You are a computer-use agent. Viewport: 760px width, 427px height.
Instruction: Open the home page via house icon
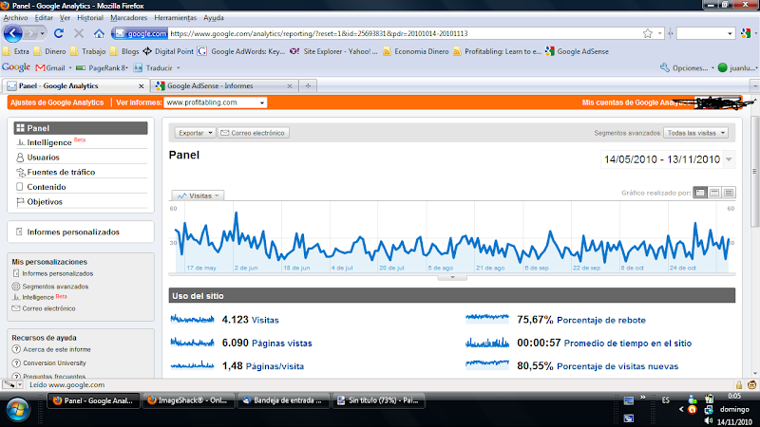click(x=99, y=33)
